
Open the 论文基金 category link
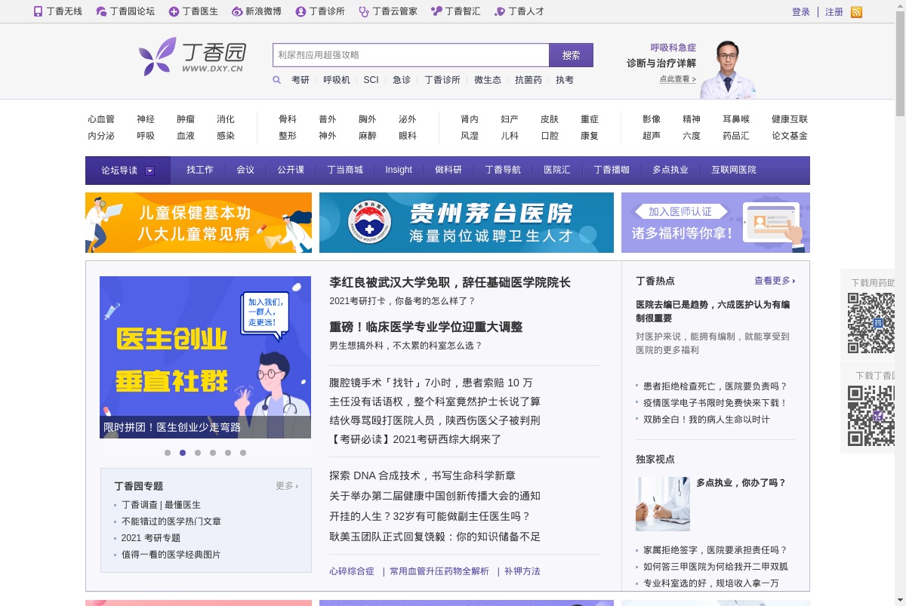pos(790,136)
